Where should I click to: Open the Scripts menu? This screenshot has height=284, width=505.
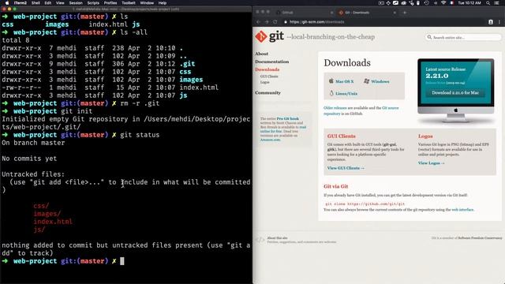[x=93, y=3]
